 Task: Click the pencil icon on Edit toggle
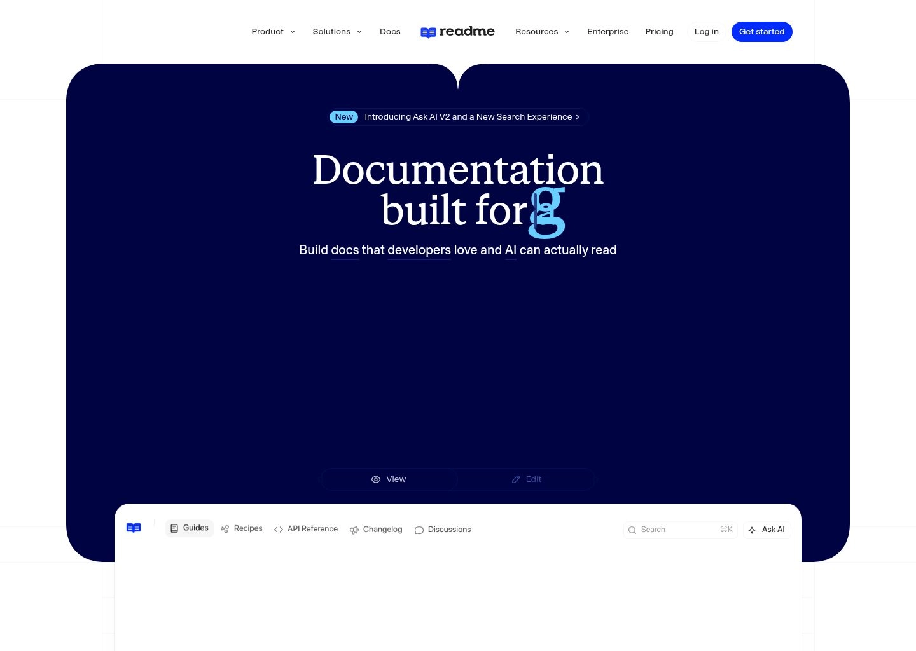click(516, 479)
